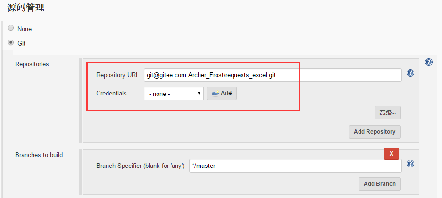
Task: Click the Credentials label text
Action: click(x=111, y=94)
